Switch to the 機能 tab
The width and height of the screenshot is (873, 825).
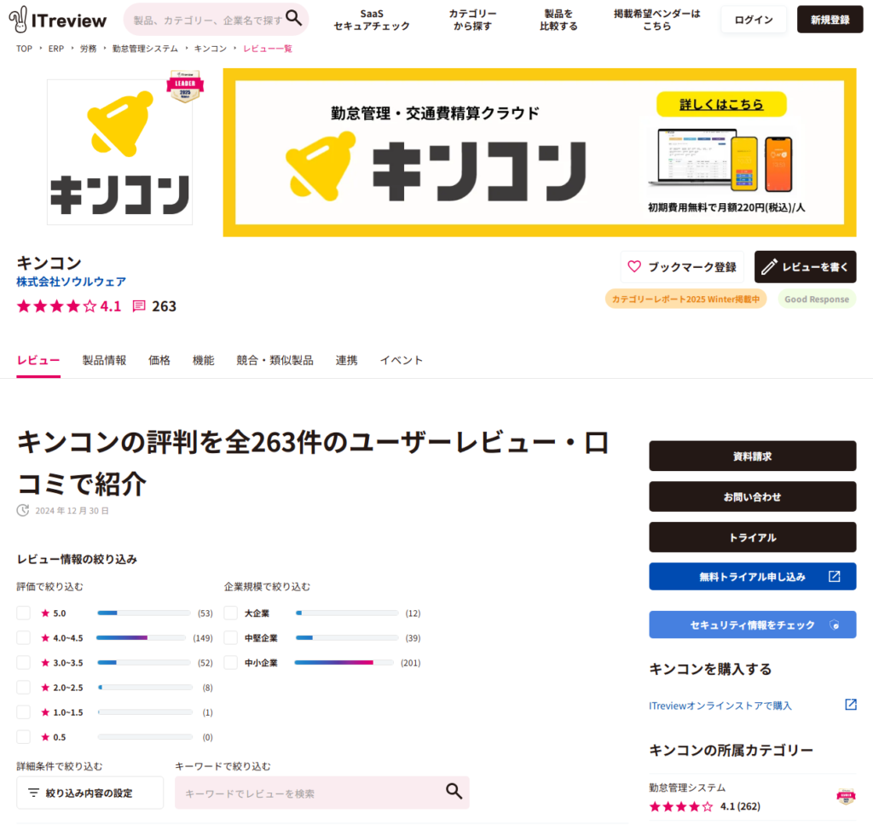(203, 360)
